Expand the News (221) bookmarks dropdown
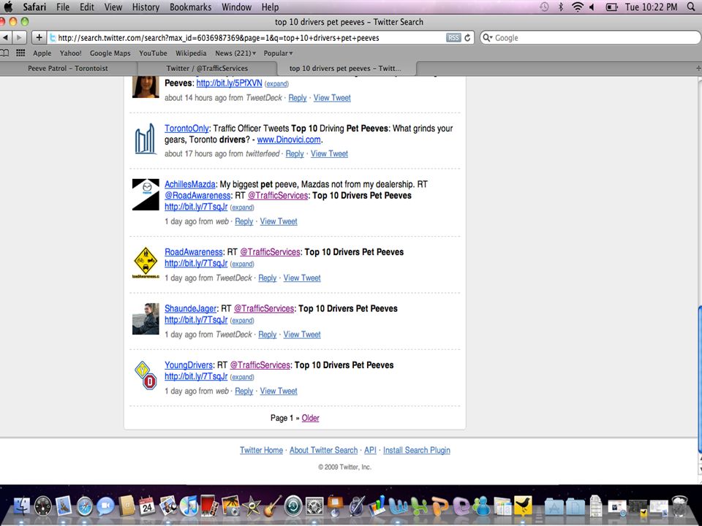Viewport: 702px width, 526px height. 235,53
